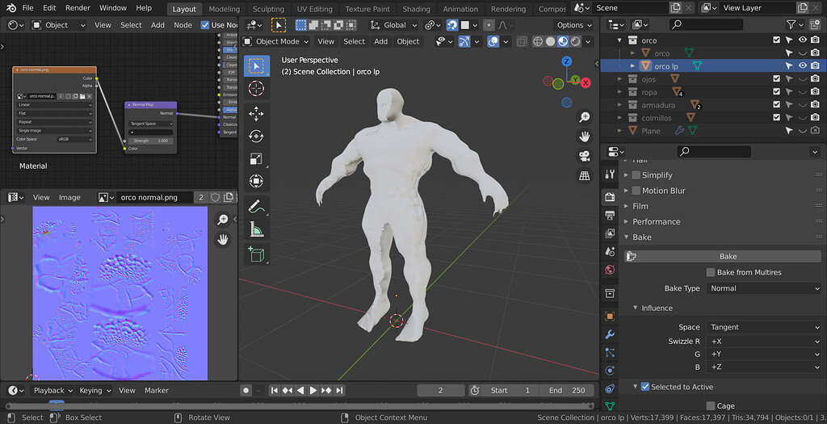
Task: Toggle the Motion Blur checkbox
Action: click(x=636, y=191)
